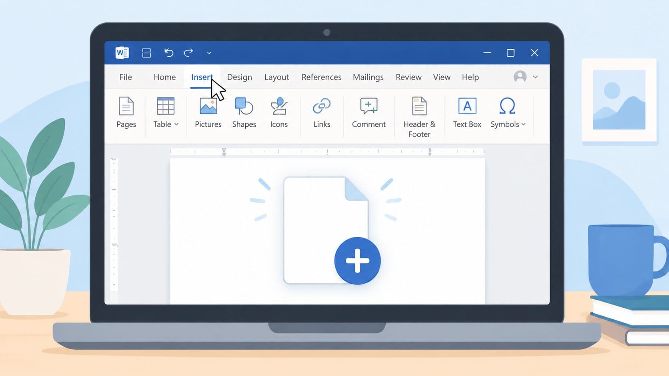Click the Links chain icon
The image size is (669, 376).
[x=321, y=106]
